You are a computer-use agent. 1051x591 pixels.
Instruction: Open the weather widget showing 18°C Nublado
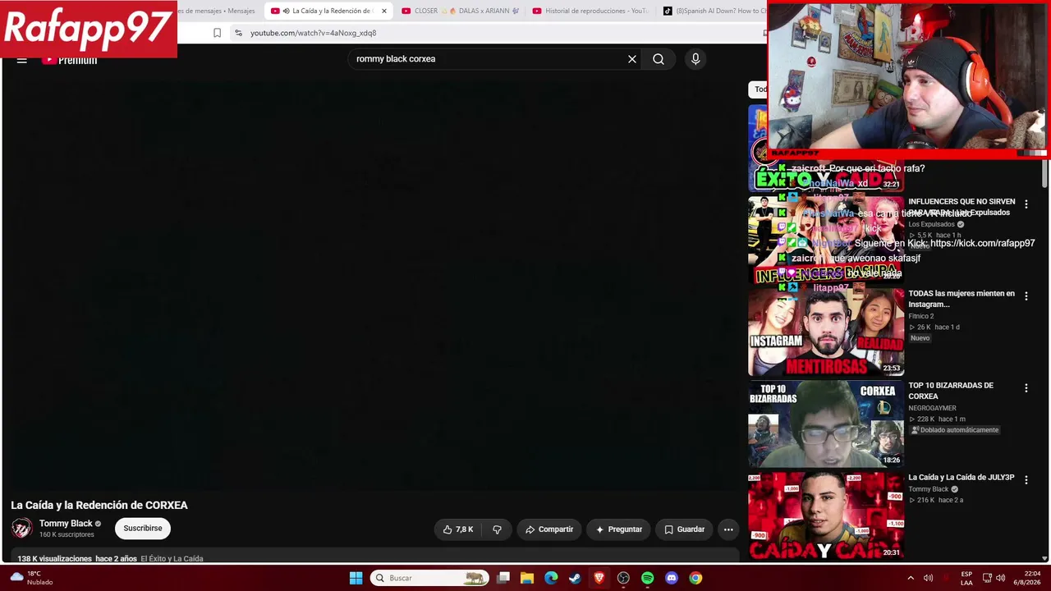pos(32,578)
